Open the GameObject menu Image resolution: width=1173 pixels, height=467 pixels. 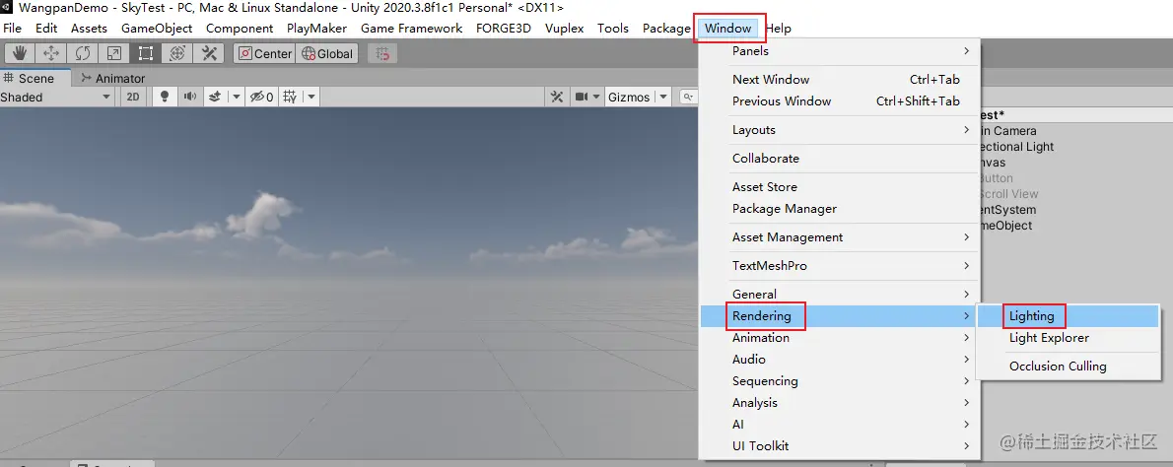(157, 29)
